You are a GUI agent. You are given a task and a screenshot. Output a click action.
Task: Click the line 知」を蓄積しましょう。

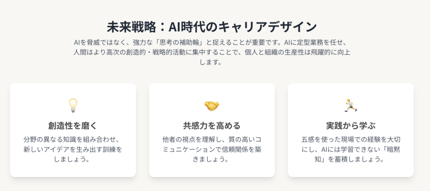click(x=350, y=160)
